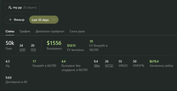
Task: Switch to the Сила руки tab
Action: [x=77, y=31]
